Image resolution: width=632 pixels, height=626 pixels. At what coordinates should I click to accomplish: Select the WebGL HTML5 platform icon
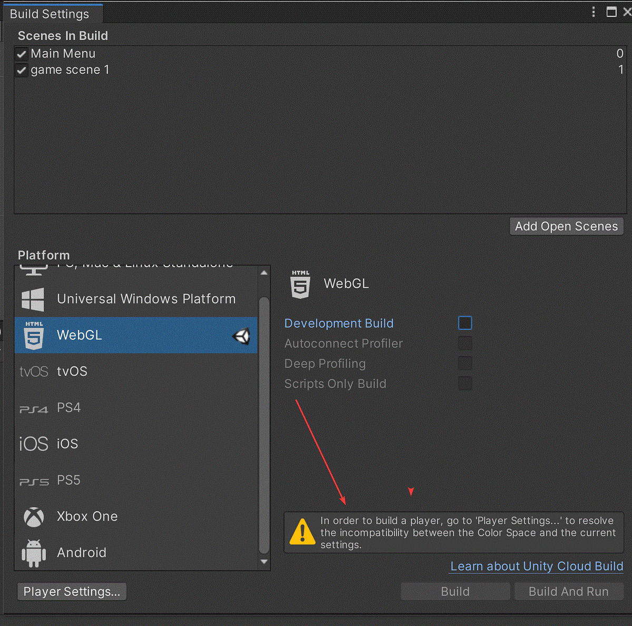(34, 335)
